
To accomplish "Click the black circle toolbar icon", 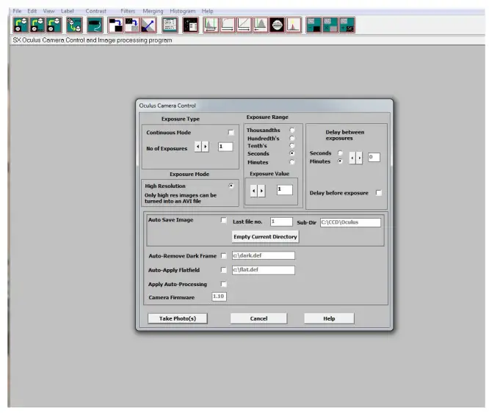I will (277, 26).
